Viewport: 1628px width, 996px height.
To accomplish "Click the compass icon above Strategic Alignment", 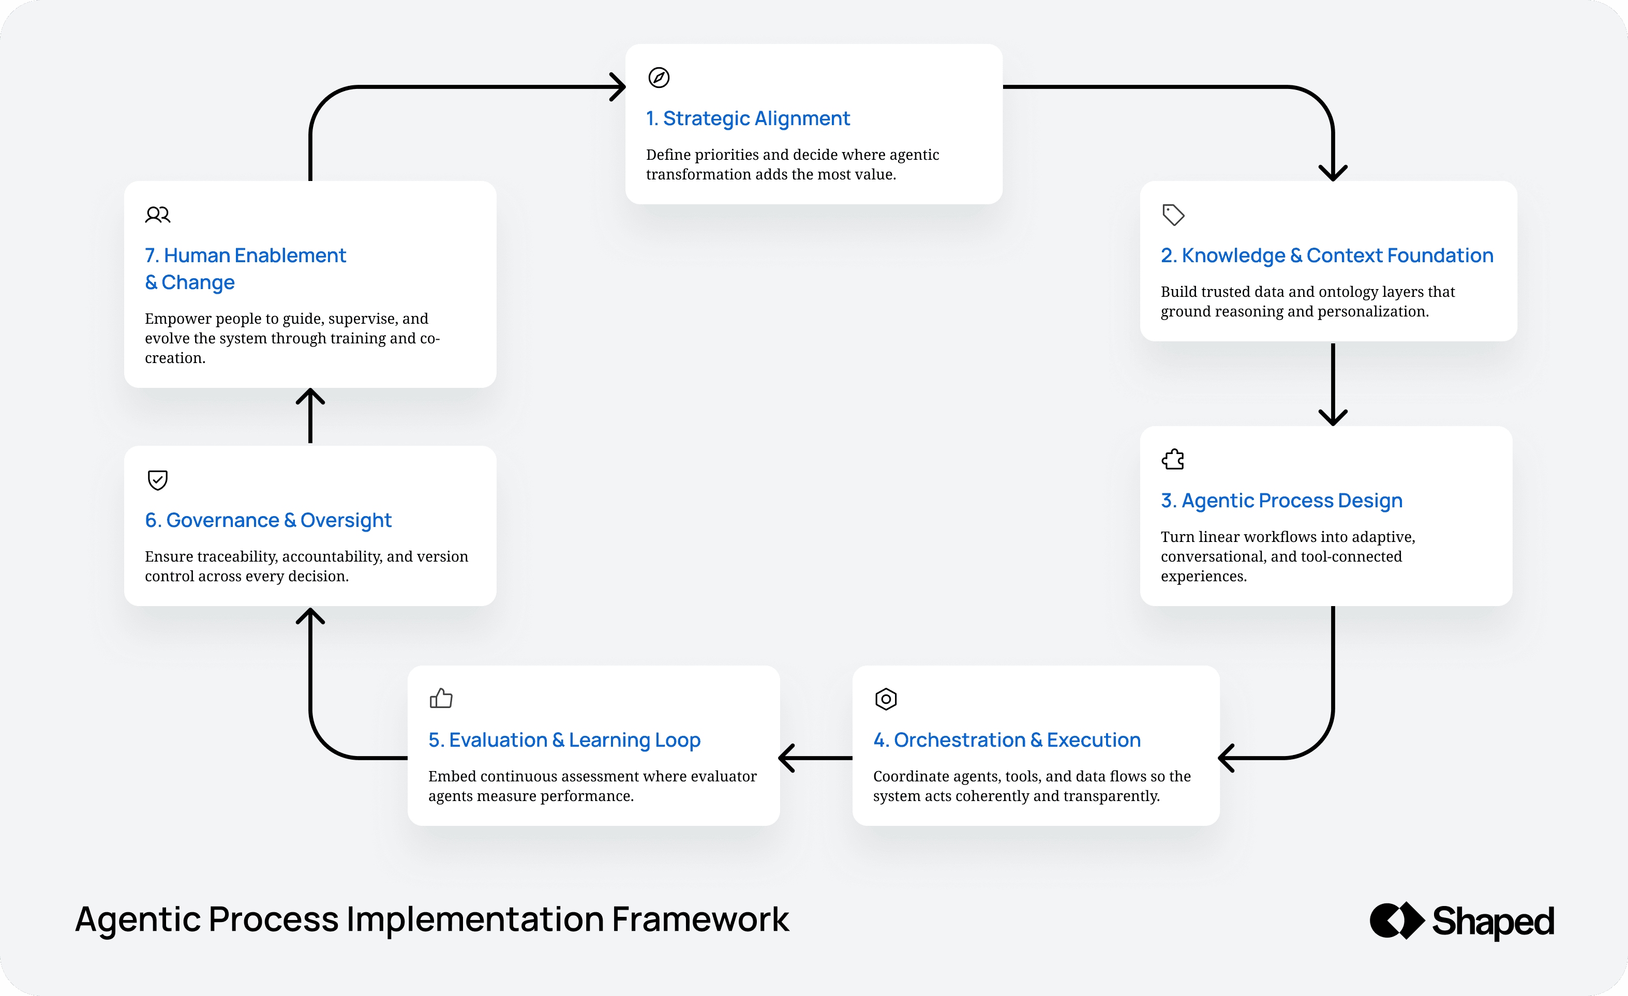I will pos(659,78).
